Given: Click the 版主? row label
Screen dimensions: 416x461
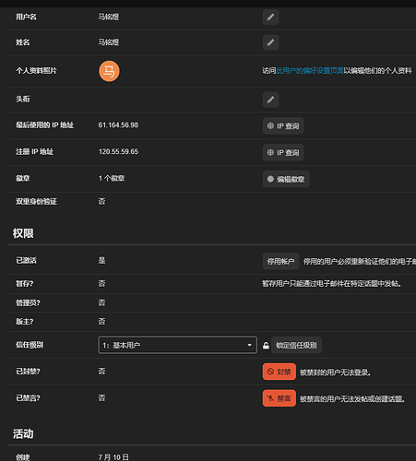Looking at the screenshot, I should tap(25, 322).
